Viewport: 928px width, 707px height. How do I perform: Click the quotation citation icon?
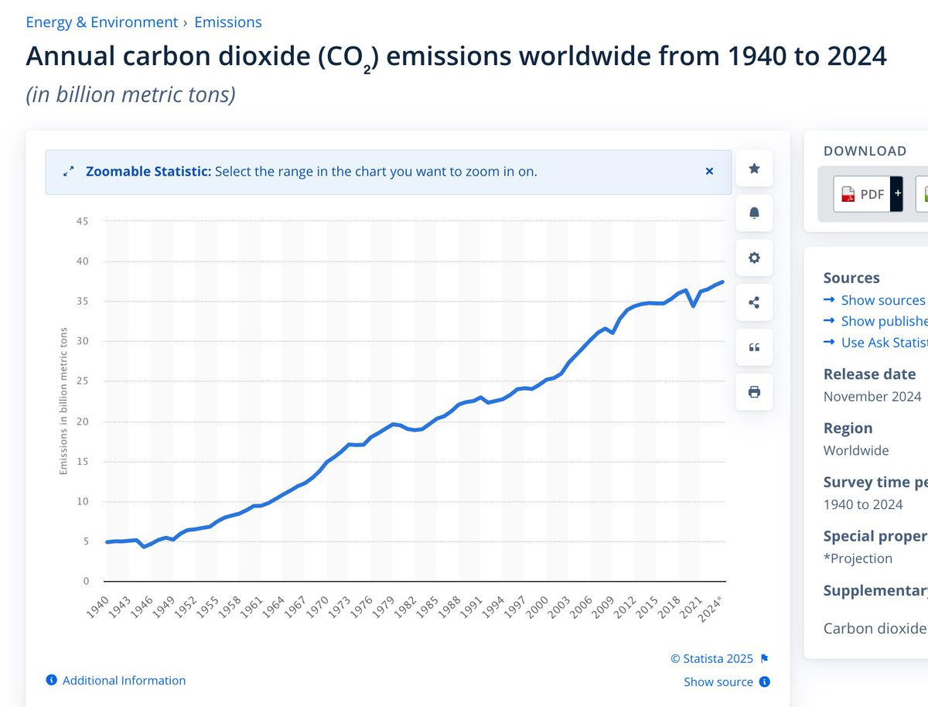pos(755,347)
